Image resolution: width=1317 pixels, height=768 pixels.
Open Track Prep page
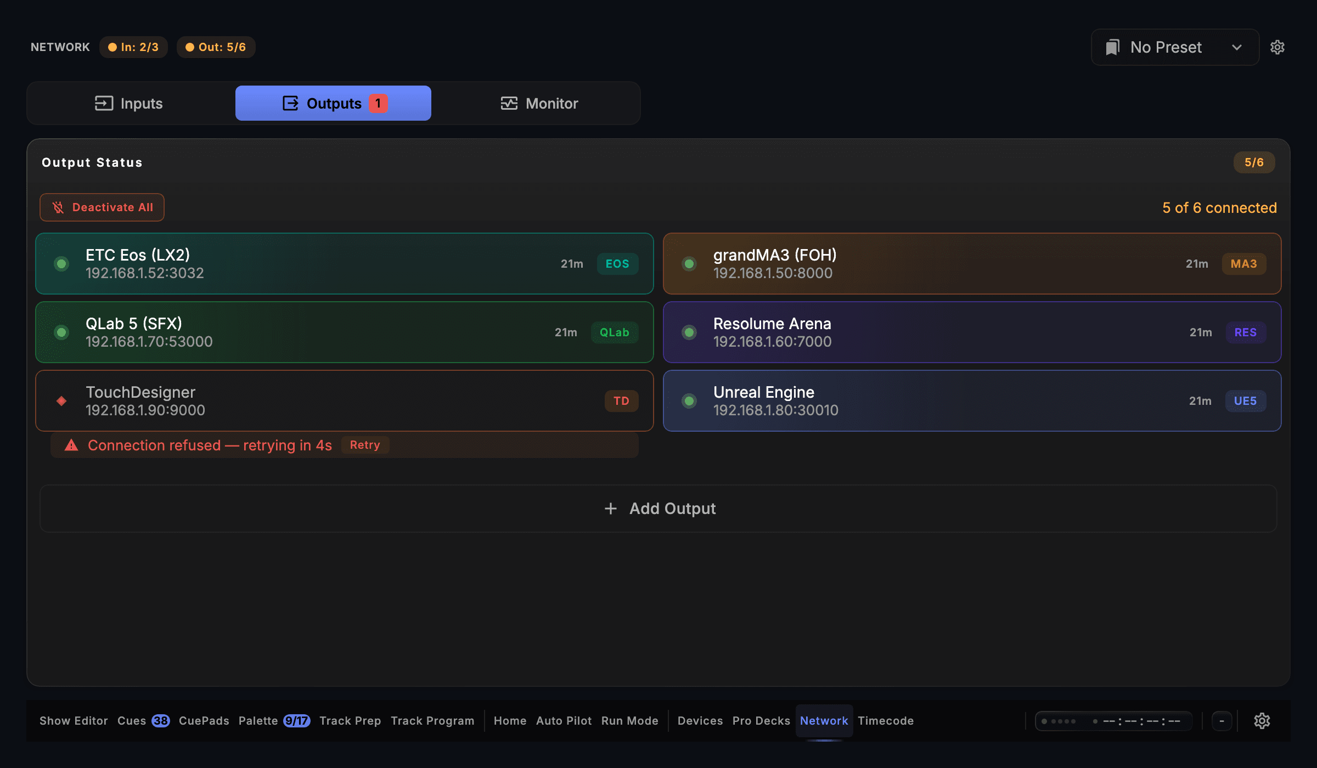(350, 721)
